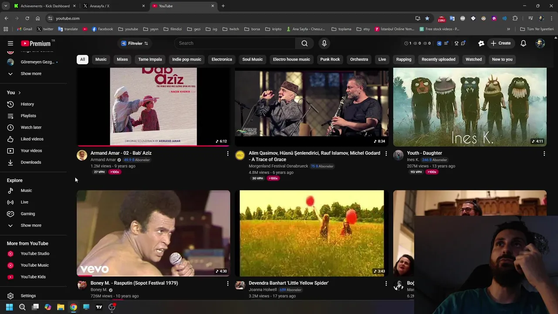Open File Explorer from the taskbar
The height and width of the screenshot is (314, 558).
point(61,307)
